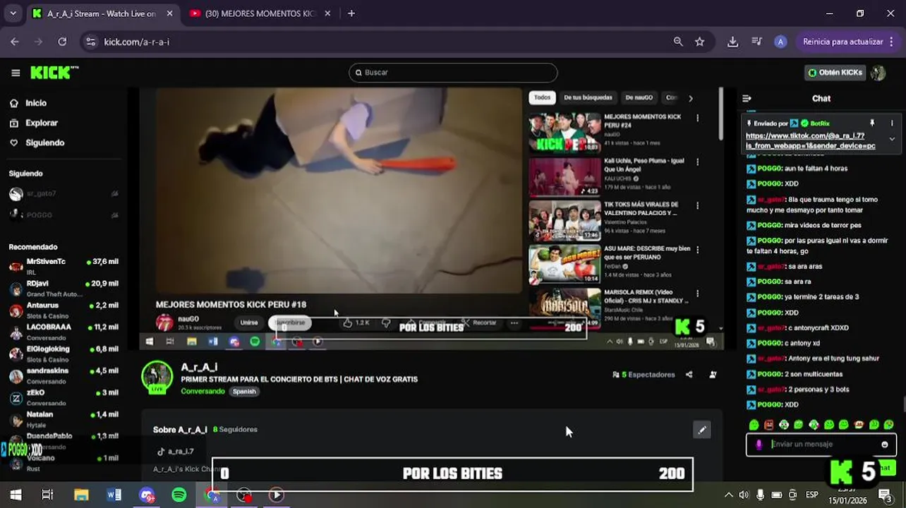906x508 pixels.
Task: View site information for kick.com
Action: [90, 42]
